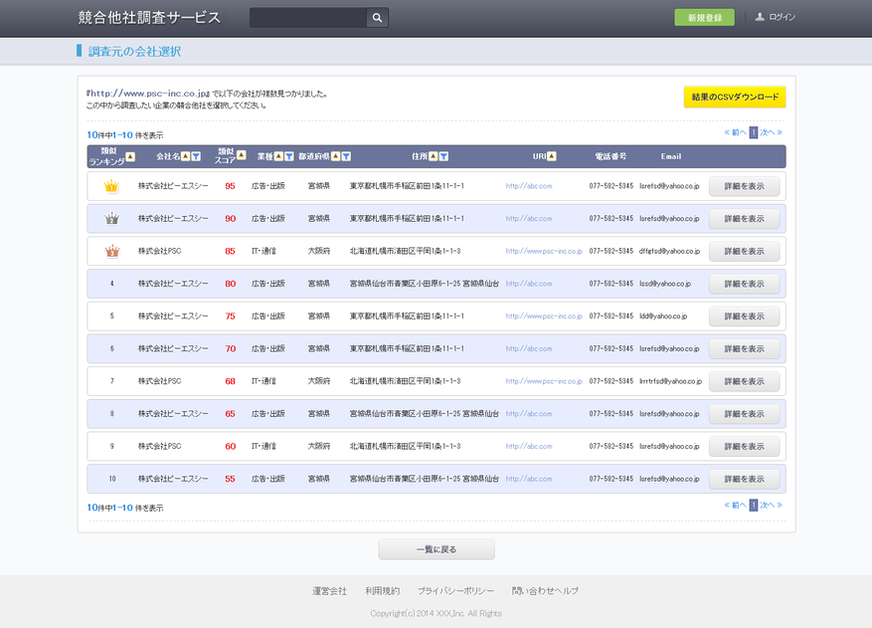
Task: Click the user icon beside ログイン
Action: [760, 17]
